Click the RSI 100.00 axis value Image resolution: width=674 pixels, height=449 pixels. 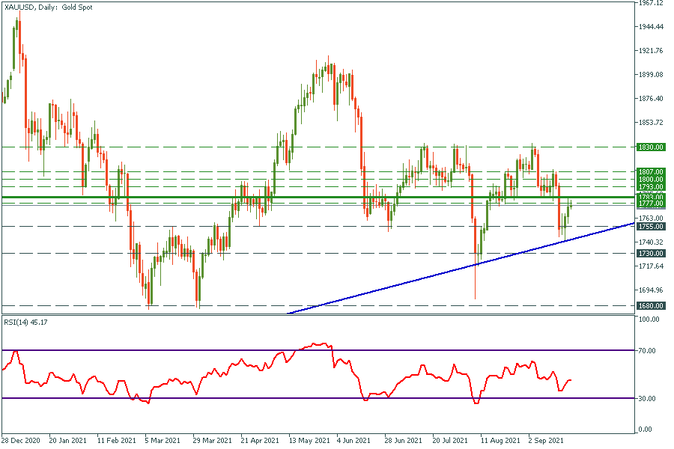click(649, 320)
